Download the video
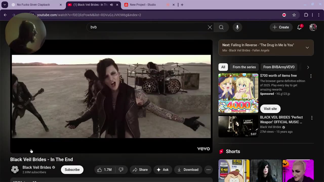This screenshot has height=182, width=324. point(188,170)
